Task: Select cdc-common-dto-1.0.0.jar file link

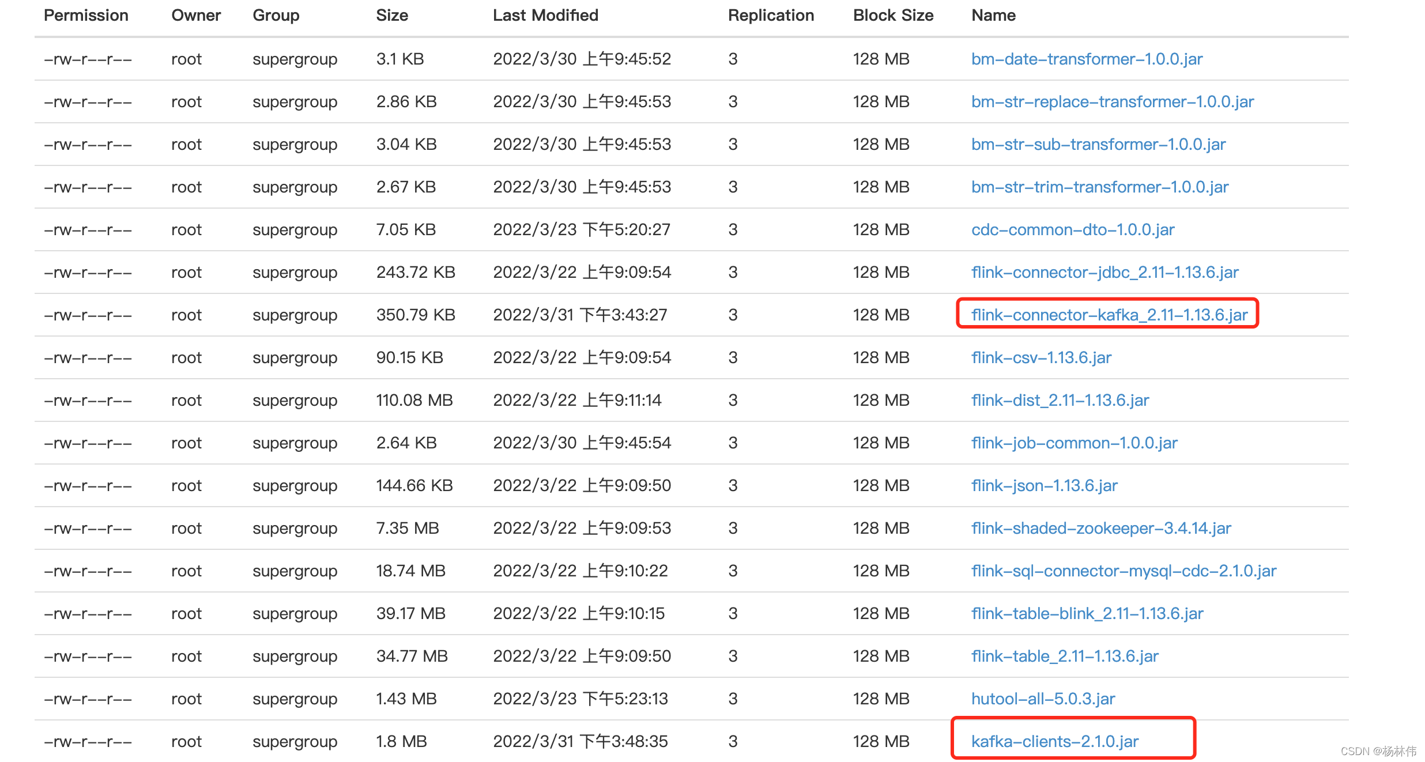Action: [x=1072, y=229]
